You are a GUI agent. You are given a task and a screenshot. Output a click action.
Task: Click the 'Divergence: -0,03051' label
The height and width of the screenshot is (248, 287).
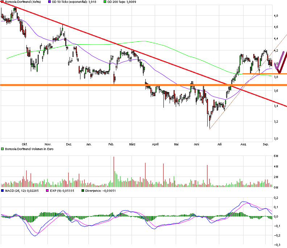click(x=100, y=191)
